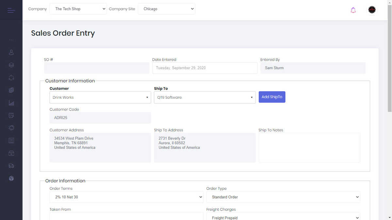Viewport: 392px width, 220px height.
Task: Open the recycle/sync sidebar icon
Action: [x=11, y=78]
